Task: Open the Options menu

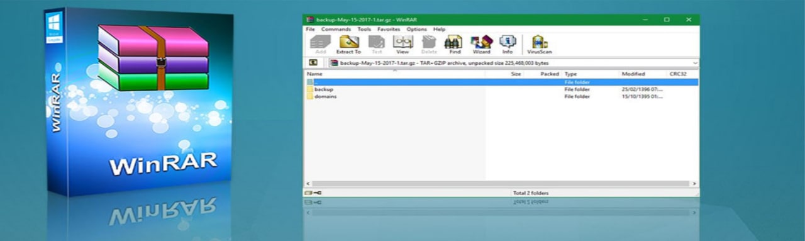Action: 416,29
